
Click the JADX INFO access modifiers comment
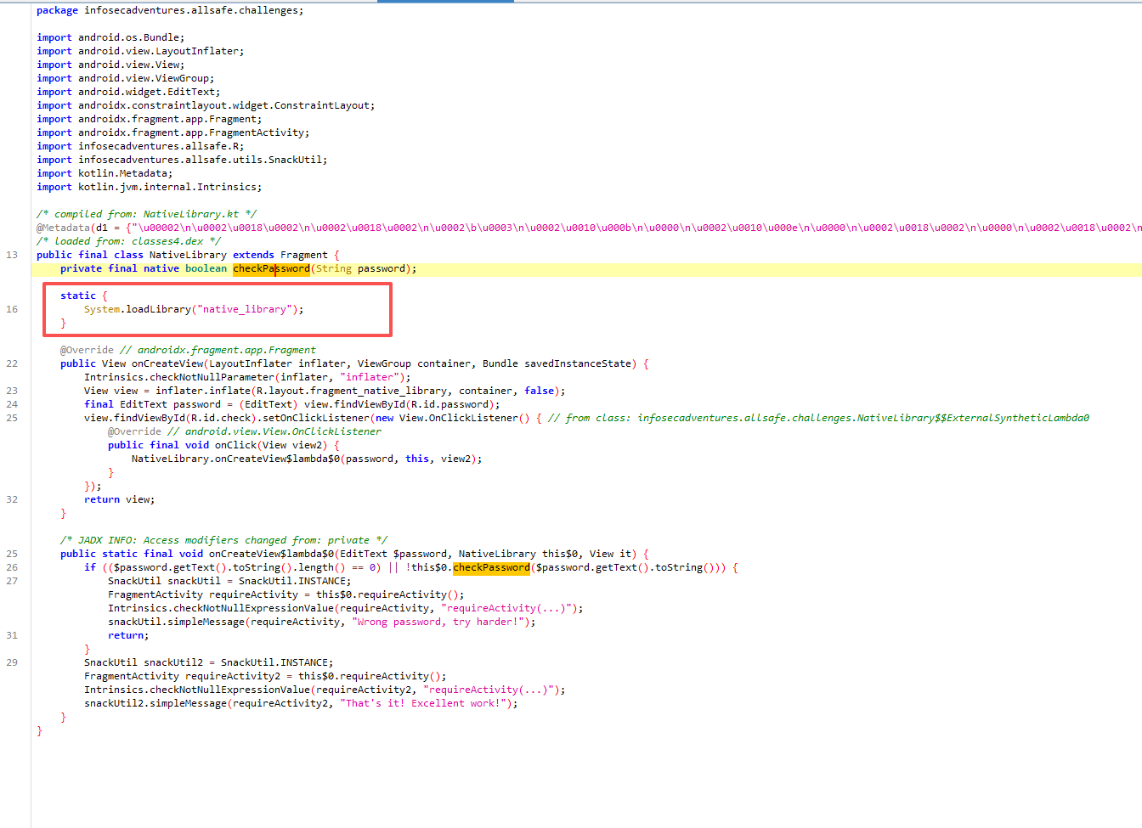223,540
